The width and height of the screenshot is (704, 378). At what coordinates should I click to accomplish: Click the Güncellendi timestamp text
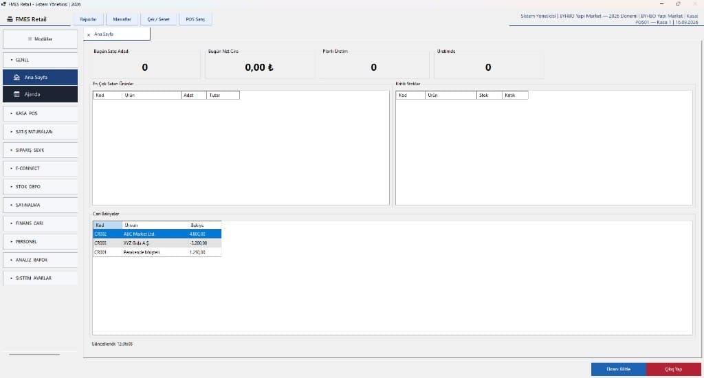pos(112,344)
